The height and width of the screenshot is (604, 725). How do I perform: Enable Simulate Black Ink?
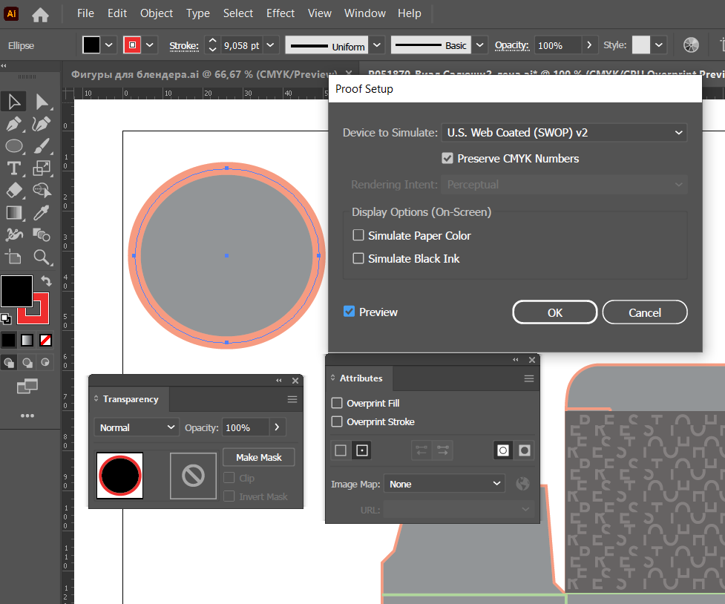(358, 258)
